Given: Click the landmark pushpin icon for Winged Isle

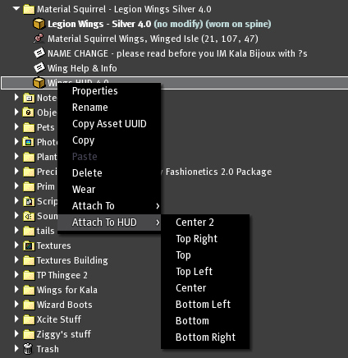Looking at the screenshot, I should click(x=39, y=39).
